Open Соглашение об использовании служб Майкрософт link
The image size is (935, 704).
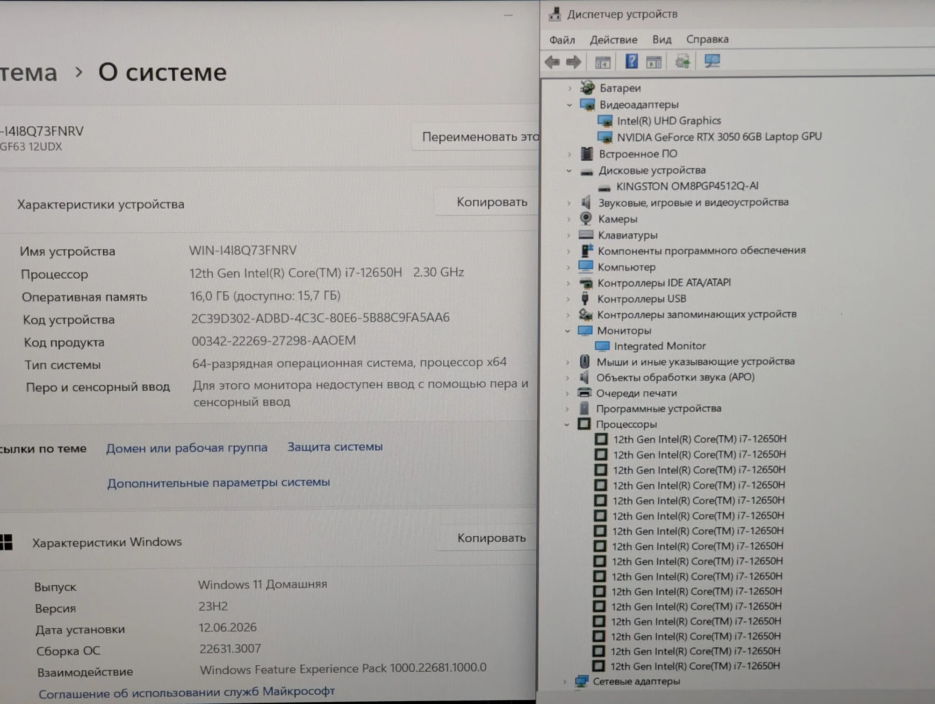pyautogui.click(x=187, y=692)
